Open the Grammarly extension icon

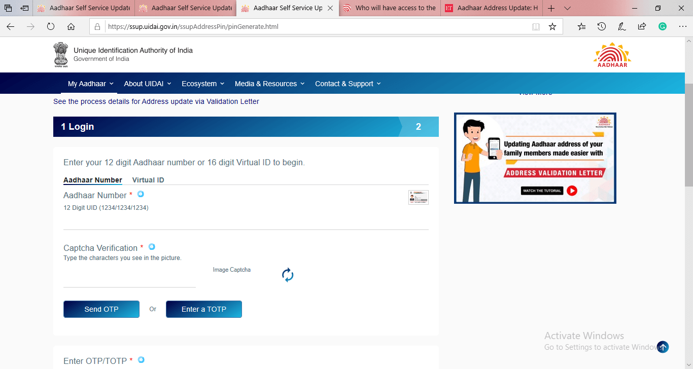pos(662,26)
